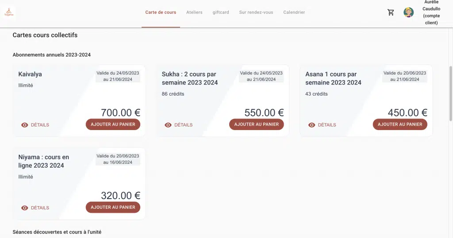Click the user profile avatar
The image size is (453, 238).
(408, 12)
